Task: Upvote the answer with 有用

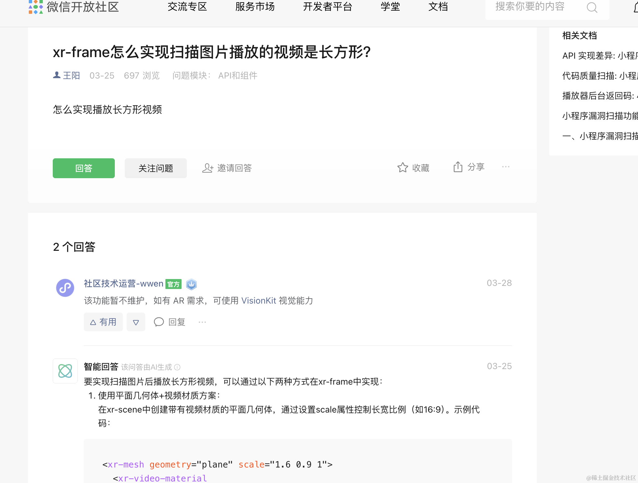Action: (103, 322)
